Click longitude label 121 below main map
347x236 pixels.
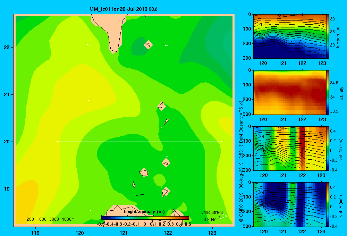click(x=124, y=233)
